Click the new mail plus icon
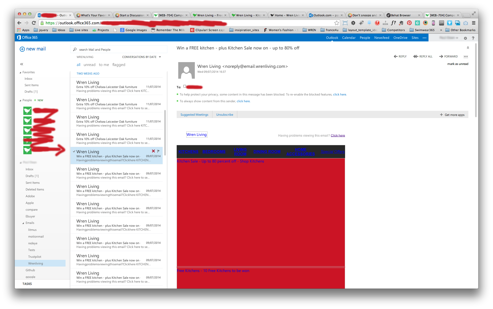Viewport: 493px width, 309px height. point(22,49)
